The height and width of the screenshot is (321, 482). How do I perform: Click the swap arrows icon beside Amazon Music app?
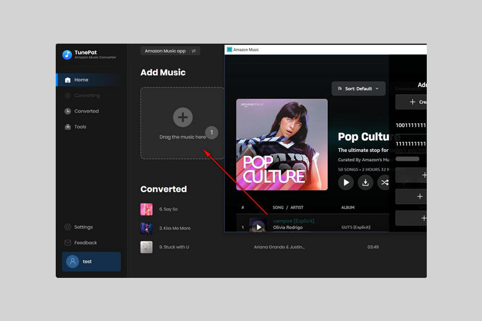194,51
